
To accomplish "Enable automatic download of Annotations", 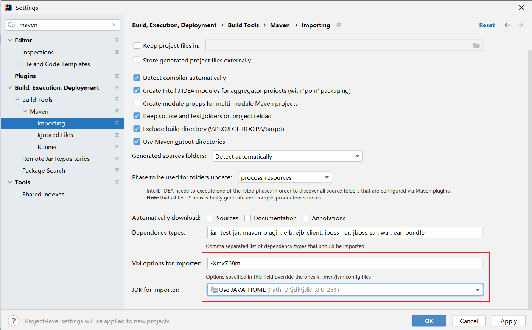I will click(306, 218).
